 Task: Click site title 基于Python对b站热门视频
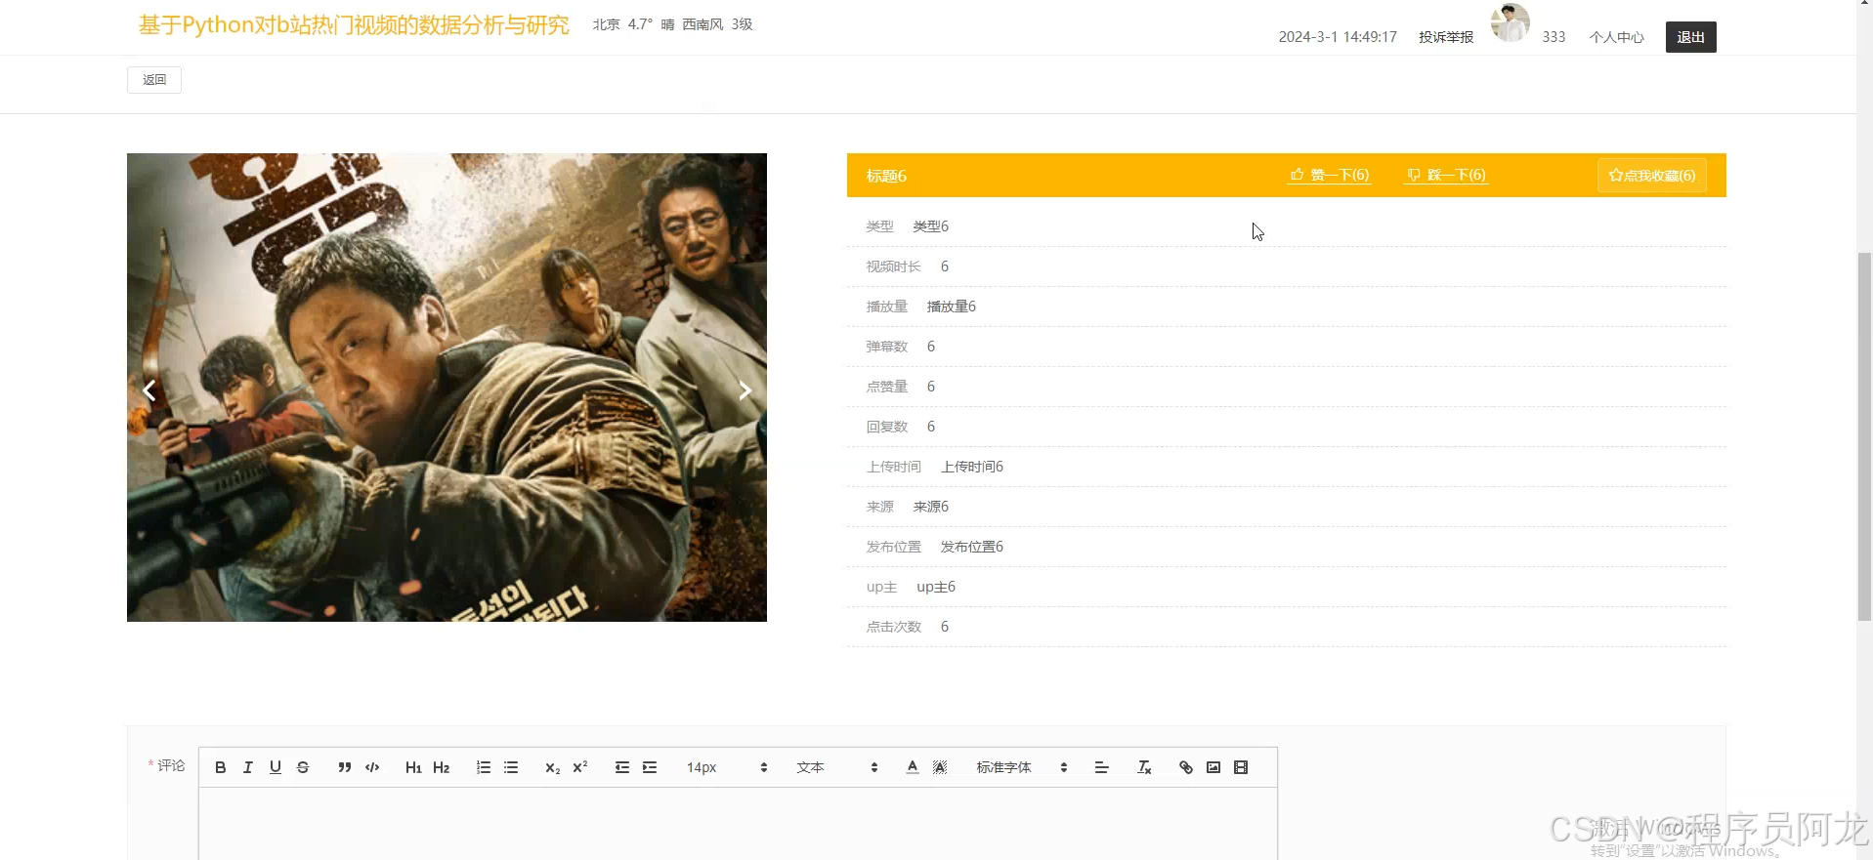tap(354, 24)
